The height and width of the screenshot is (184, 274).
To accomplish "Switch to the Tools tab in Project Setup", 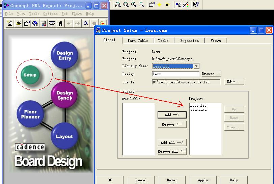I will tap(163, 41).
